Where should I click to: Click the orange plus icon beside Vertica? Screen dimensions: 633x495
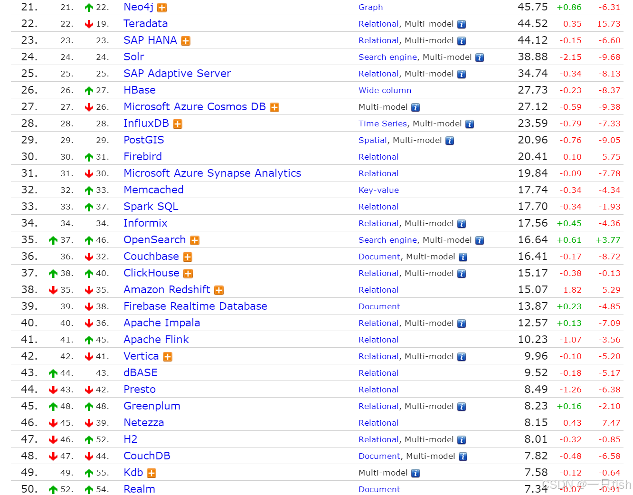coord(168,357)
